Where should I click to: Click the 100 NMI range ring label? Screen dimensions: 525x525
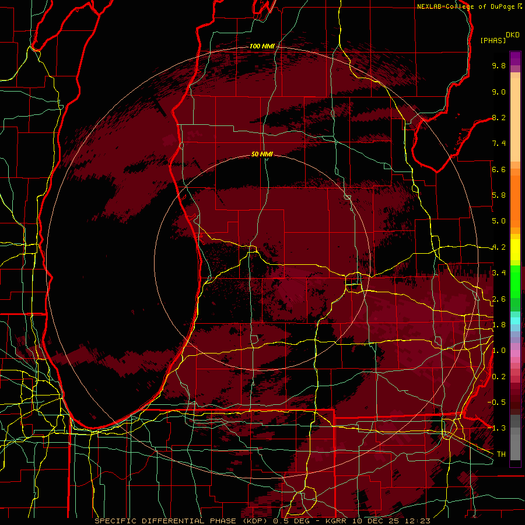262,46
